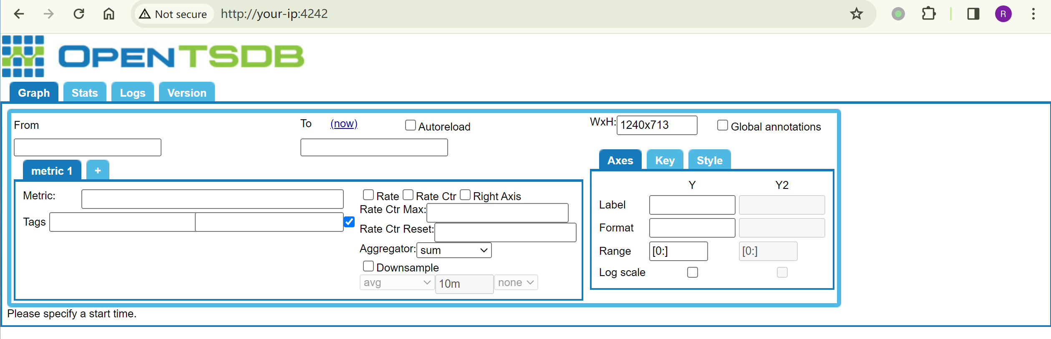Open the avg downsample function dropdown
This screenshot has height=339, width=1051.
[396, 283]
